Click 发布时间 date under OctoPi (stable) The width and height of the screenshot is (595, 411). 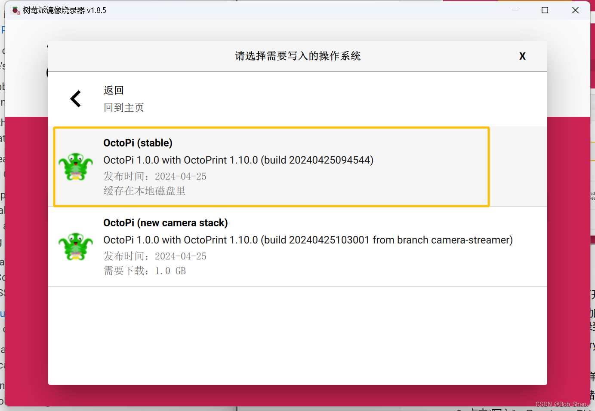pyautogui.click(x=155, y=176)
